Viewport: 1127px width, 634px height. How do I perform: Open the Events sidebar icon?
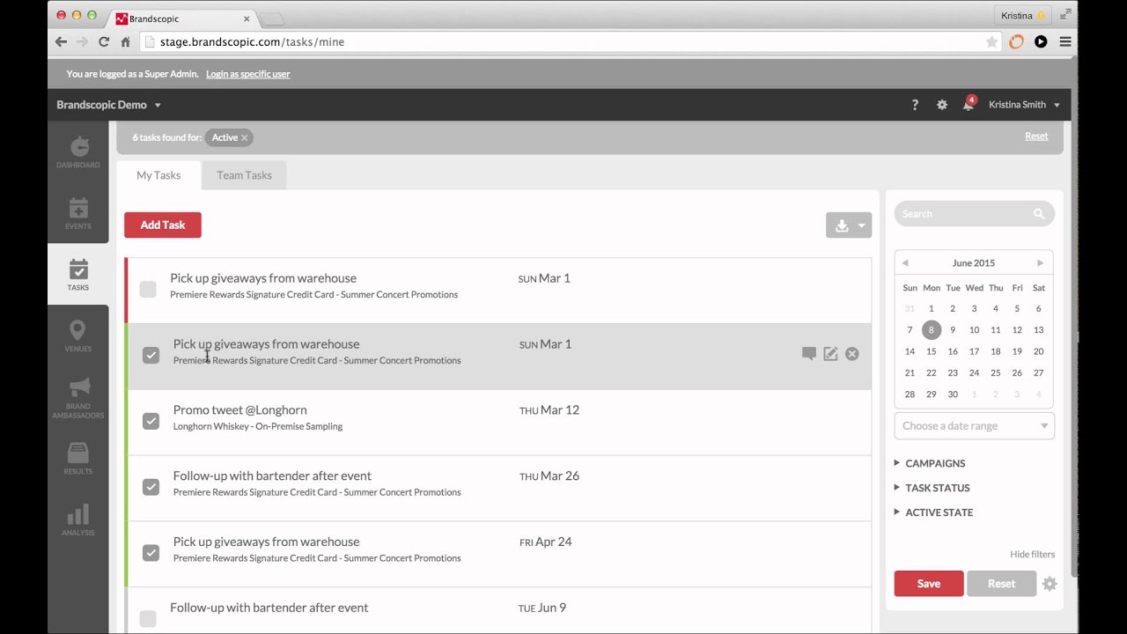pyautogui.click(x=78, y=213)
